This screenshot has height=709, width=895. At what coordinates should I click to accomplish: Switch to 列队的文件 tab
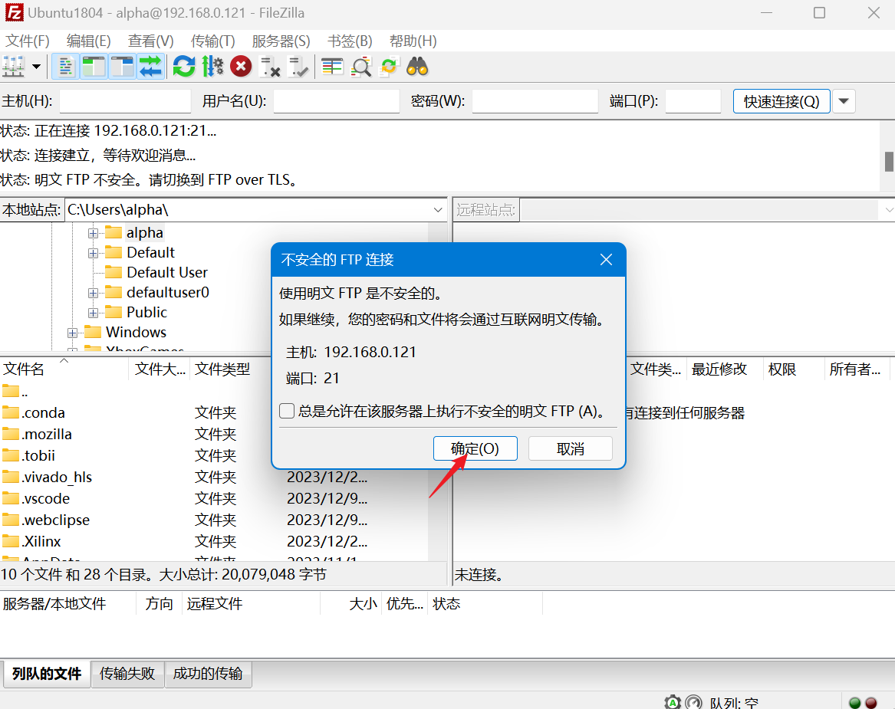(x=47, y=674)
